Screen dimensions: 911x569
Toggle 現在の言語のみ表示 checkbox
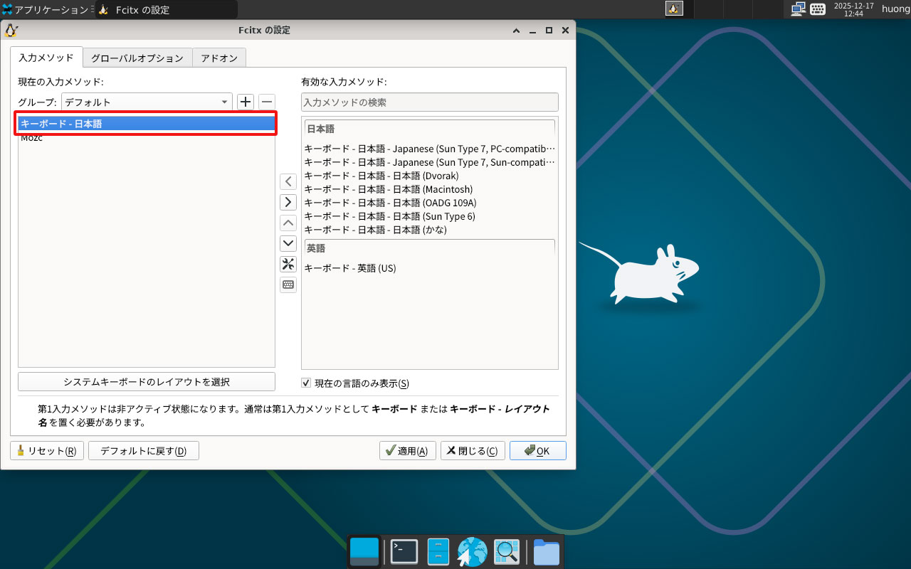(306, 383)
